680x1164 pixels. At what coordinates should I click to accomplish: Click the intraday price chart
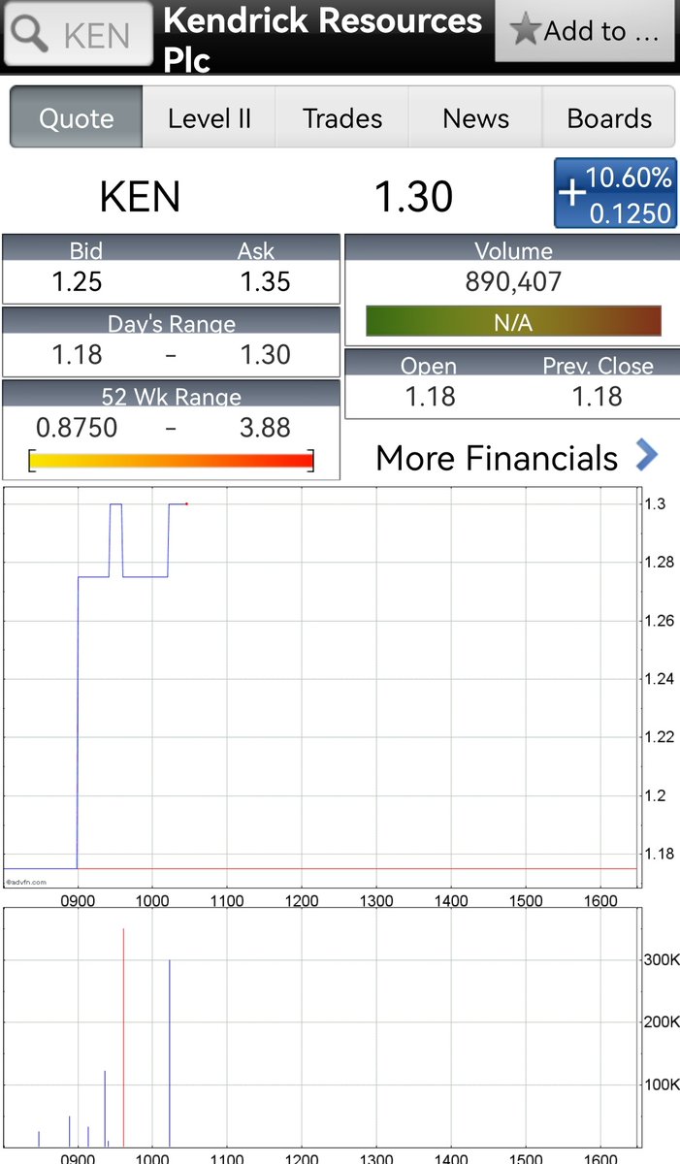pyautogui.click(x=320, y=688)
